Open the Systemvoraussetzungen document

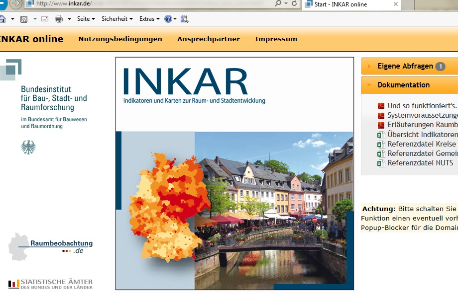(423, 115)
